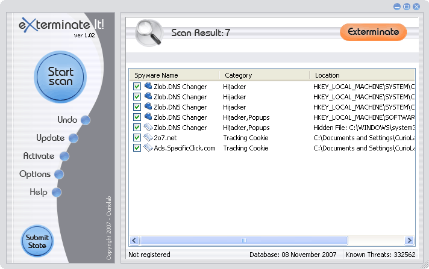429x269 pixels.
Task: Click the 2o7.net tracking cookie icon
Action: pyautogui.click(x=148, y=138)
